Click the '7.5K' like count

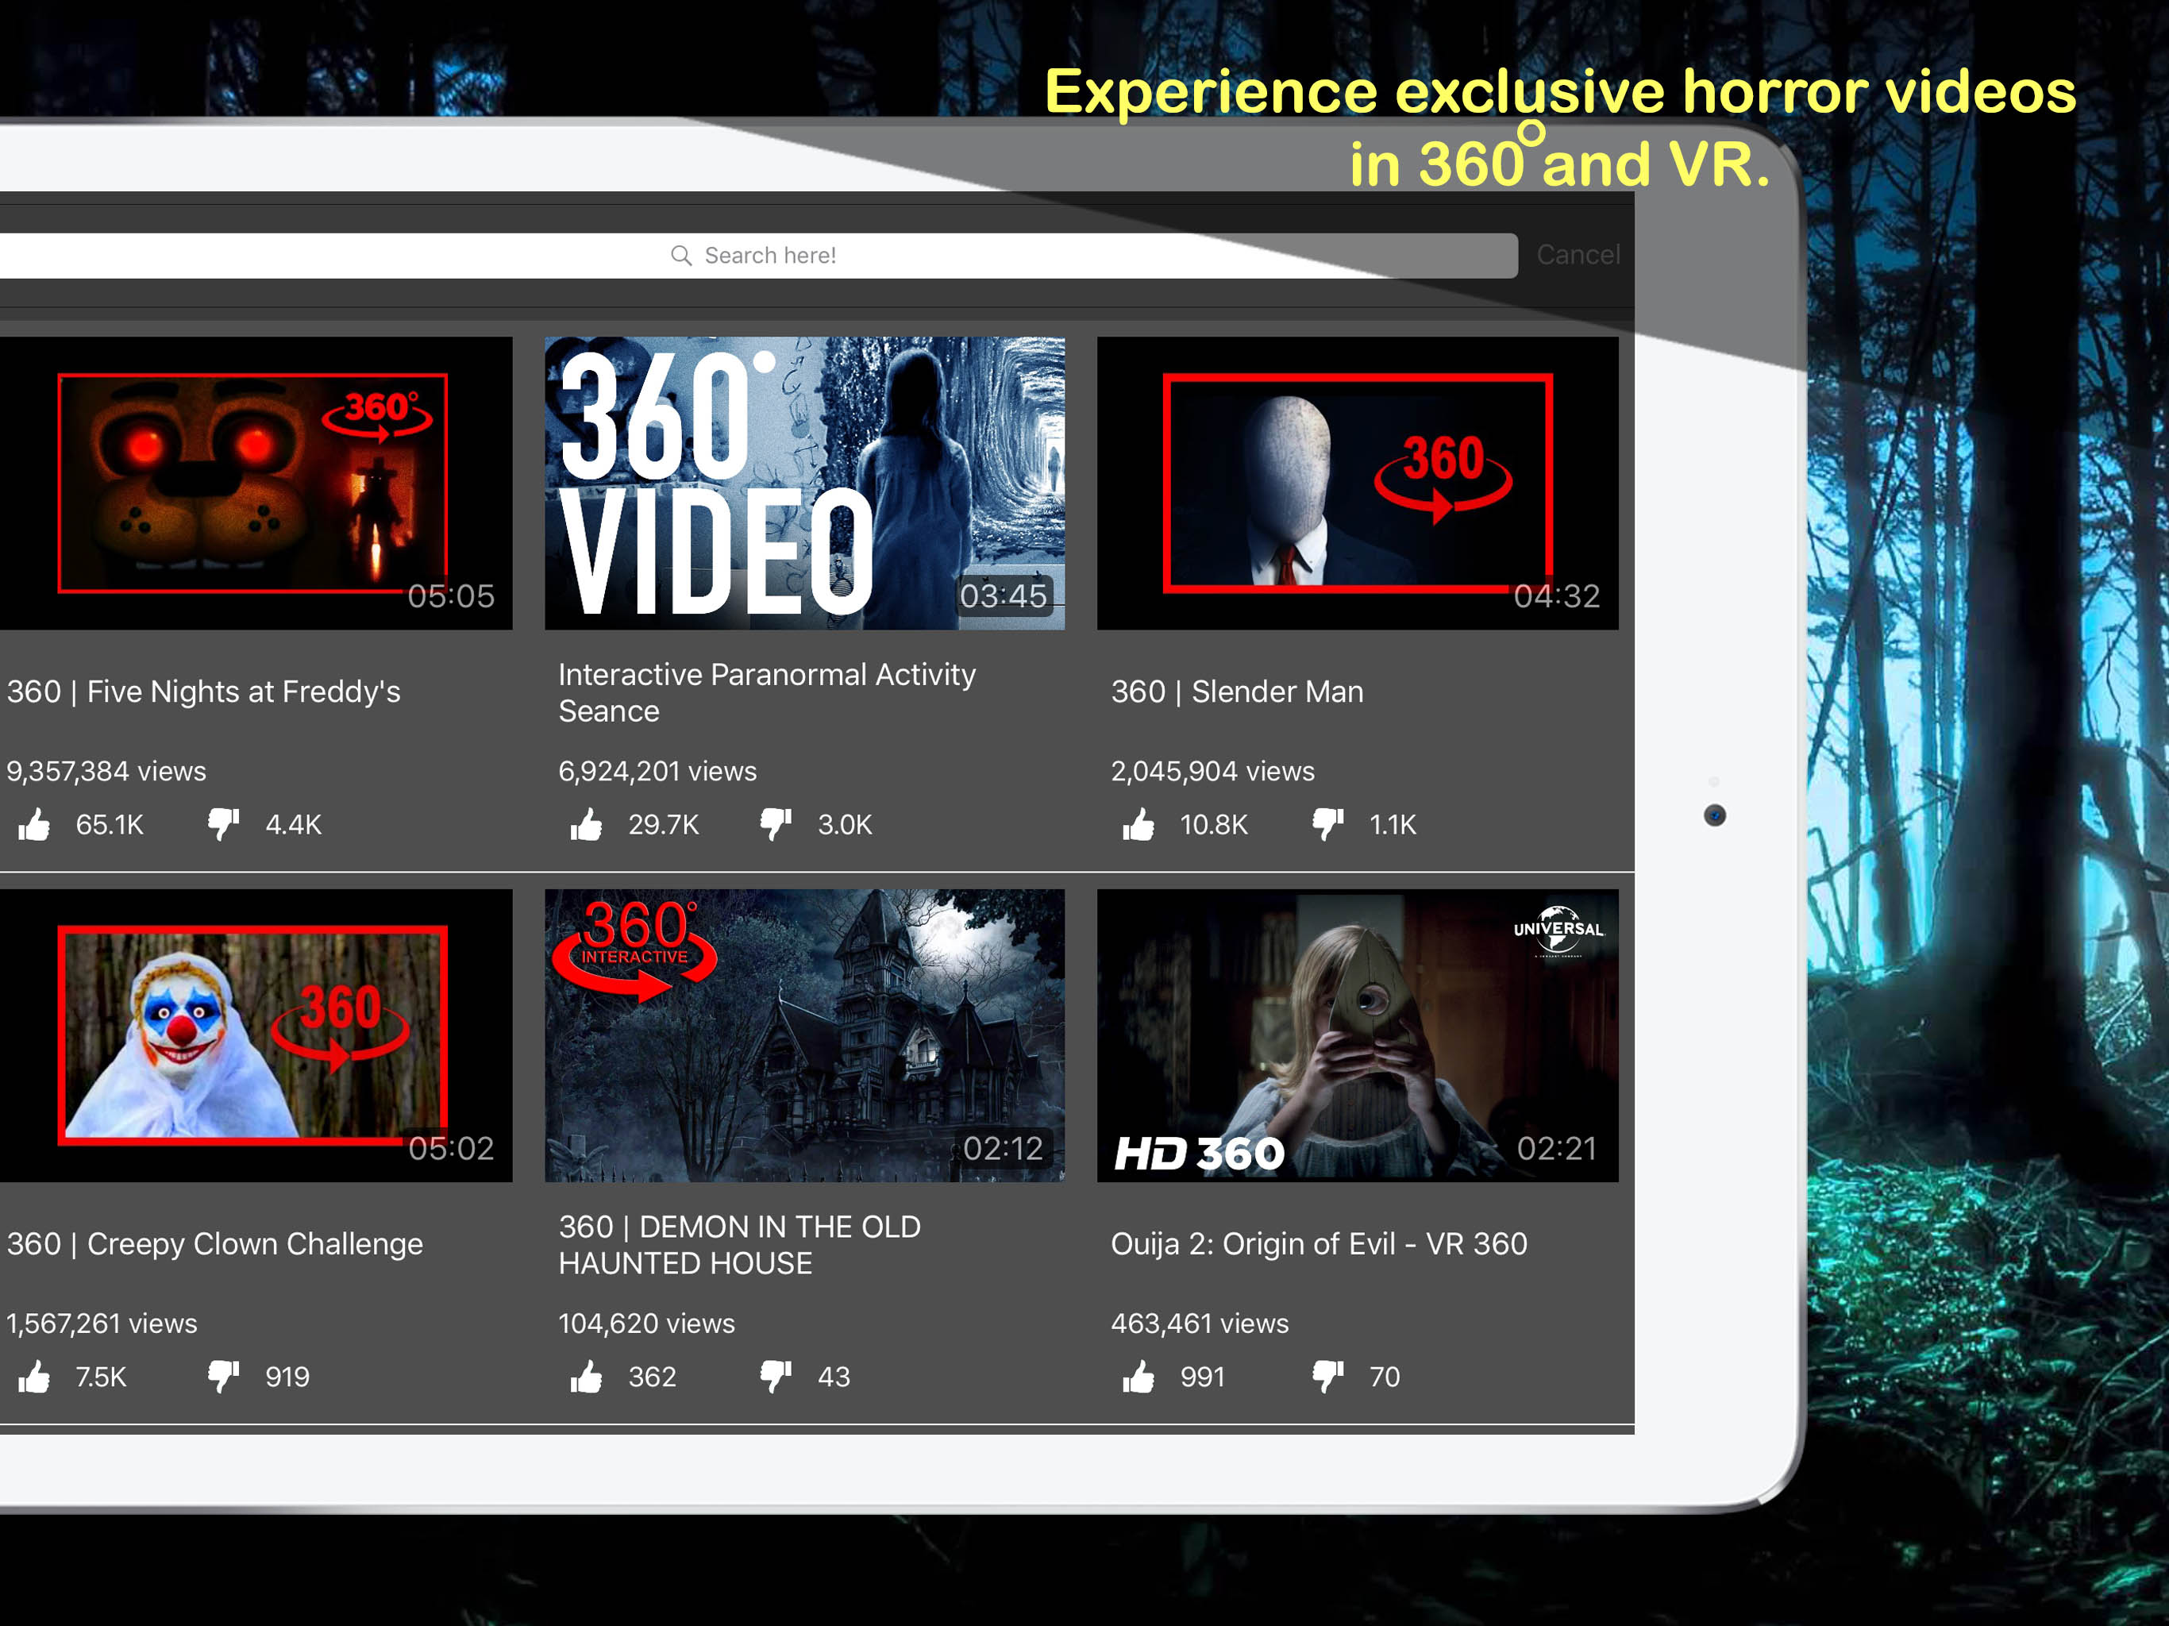(x=101, y=1377)
